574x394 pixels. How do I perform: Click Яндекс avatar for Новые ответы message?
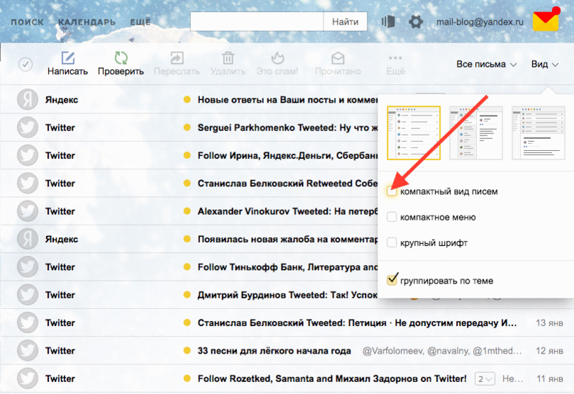(x=28, y=99)
